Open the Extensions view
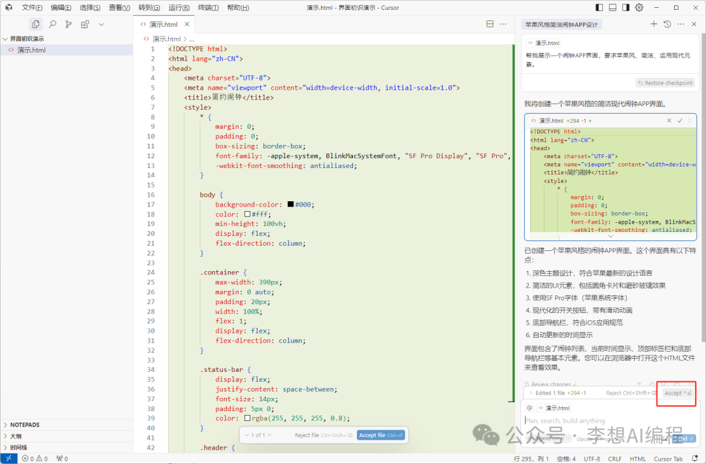The image size is (706, 464). 85,24
